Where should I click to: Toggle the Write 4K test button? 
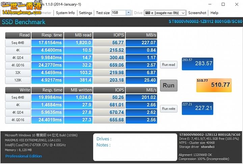click(x=18, y=105)
